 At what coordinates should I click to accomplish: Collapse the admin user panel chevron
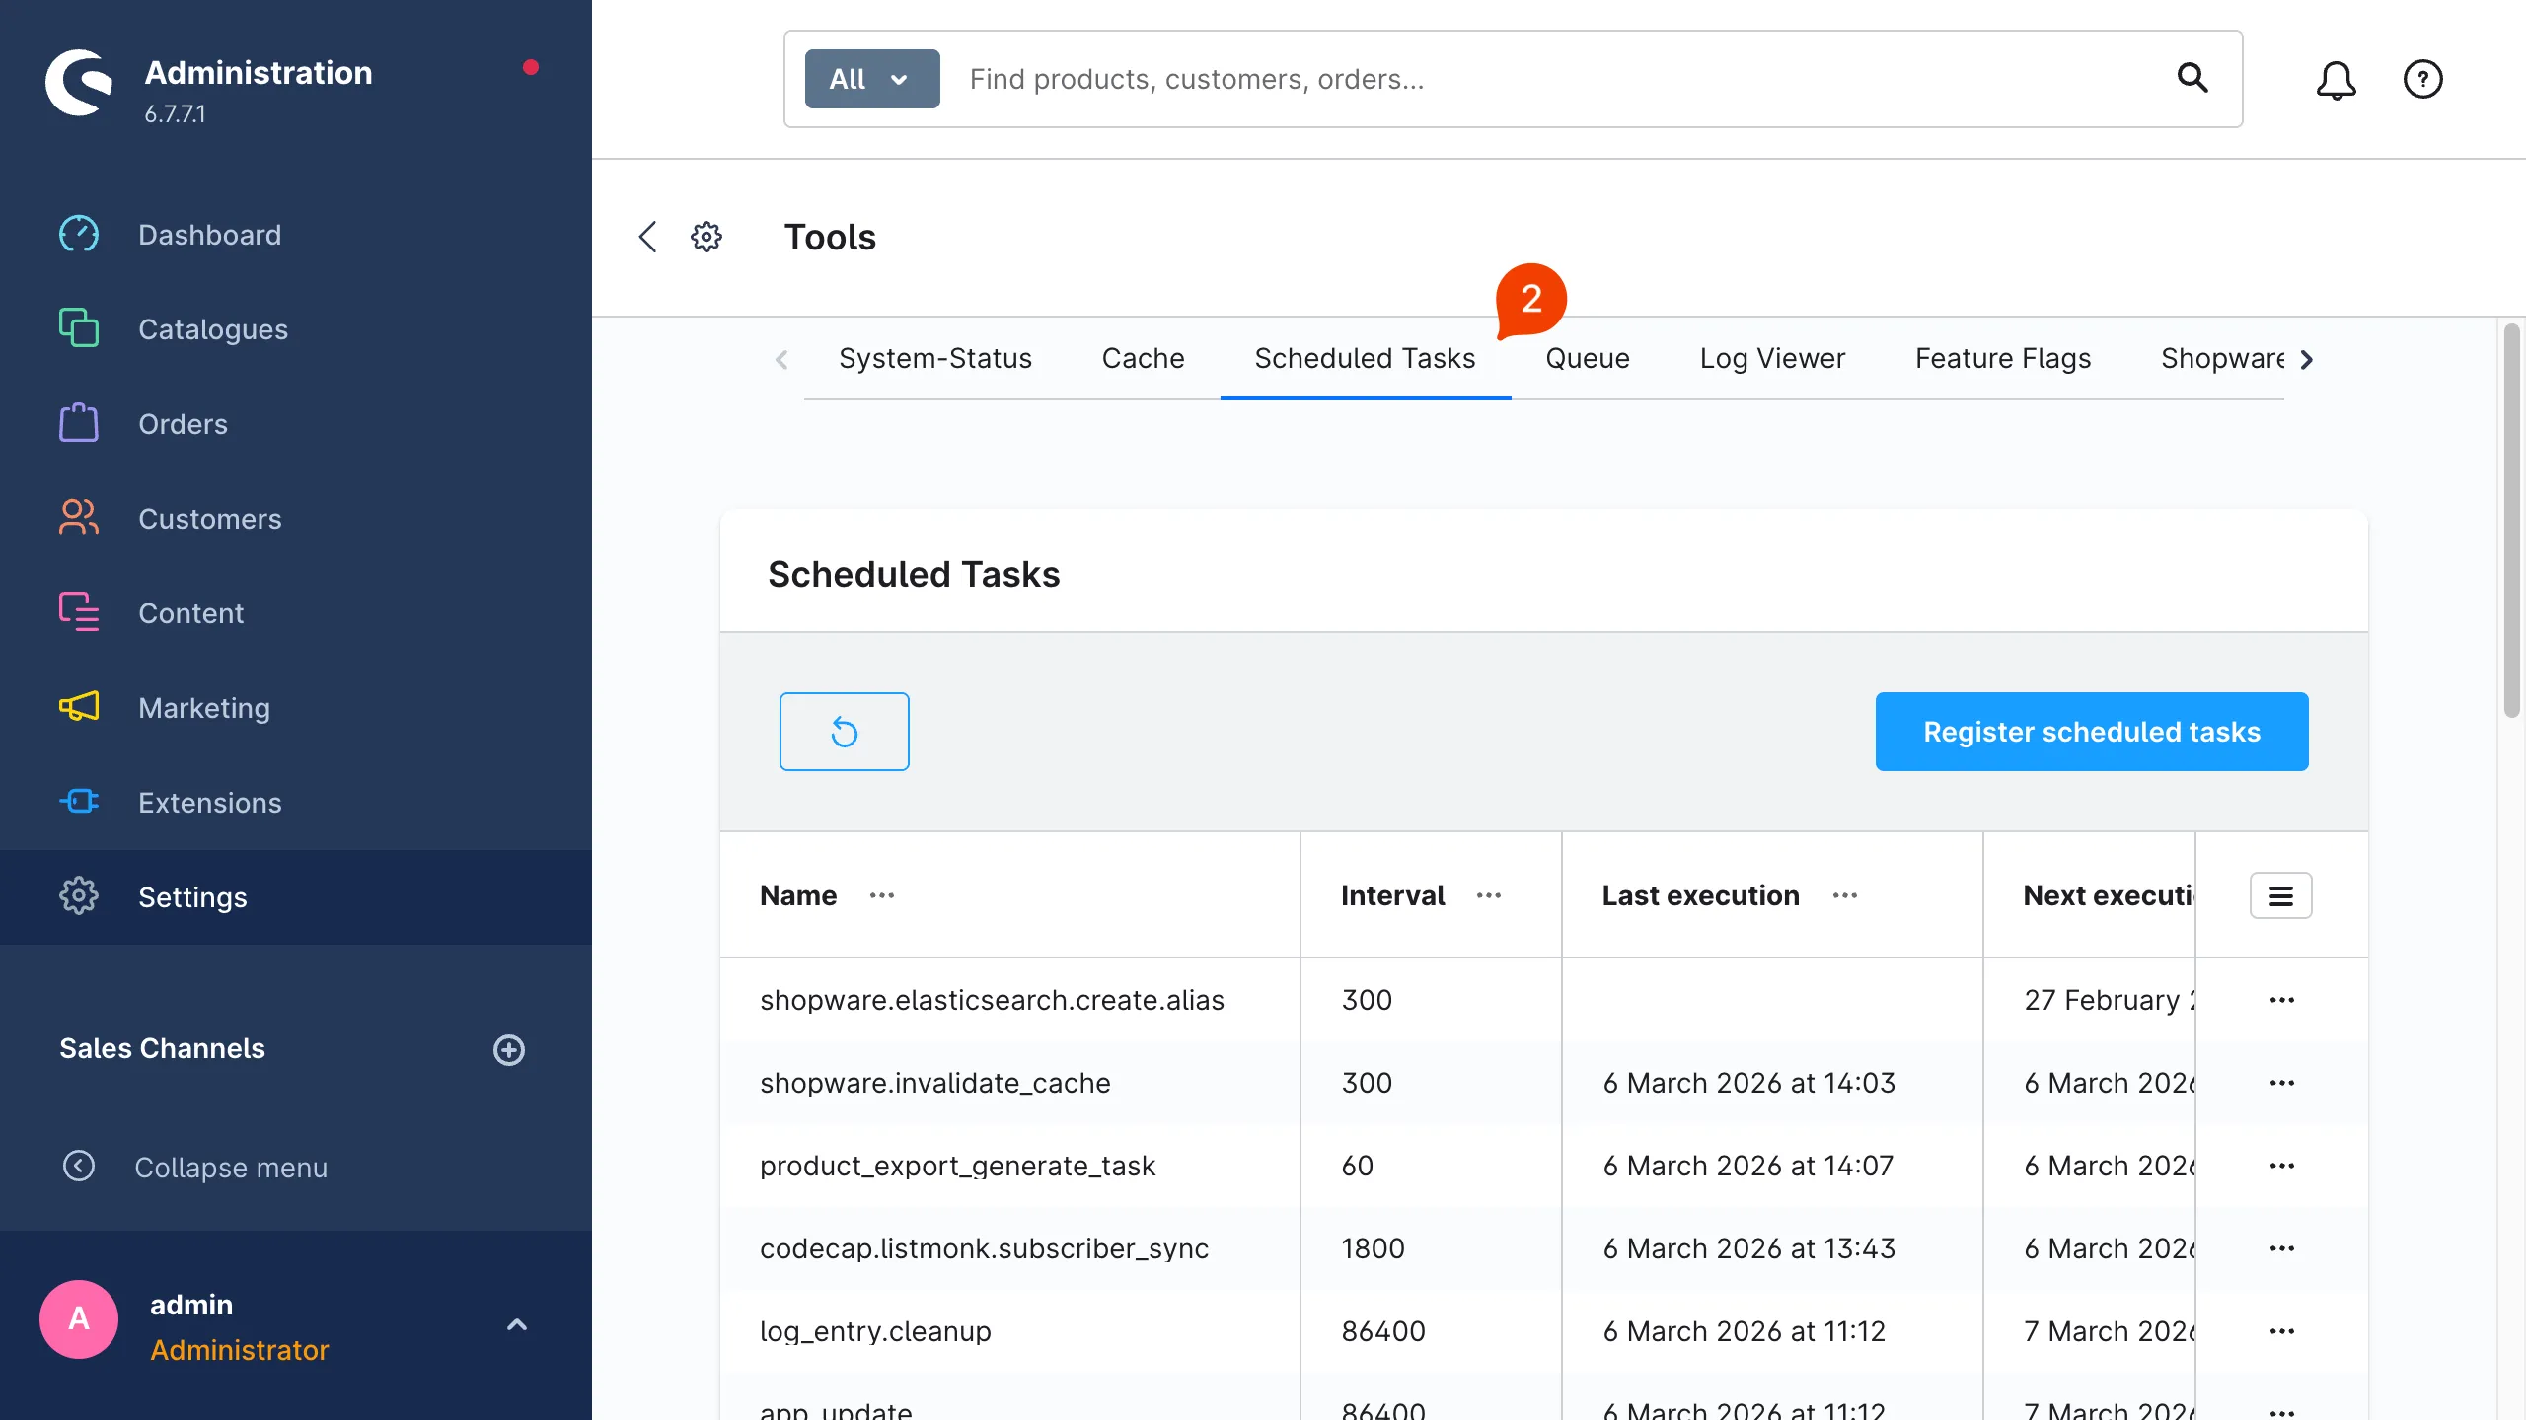[517, 1324]
